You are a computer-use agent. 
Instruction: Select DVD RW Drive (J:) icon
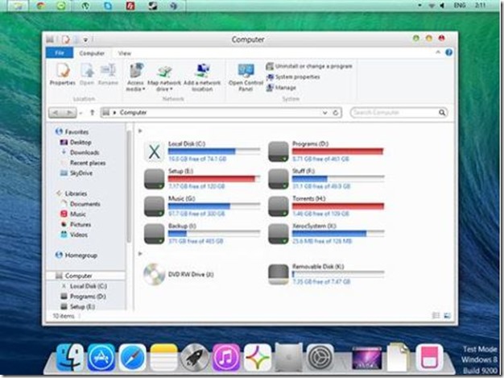point(155,274)
